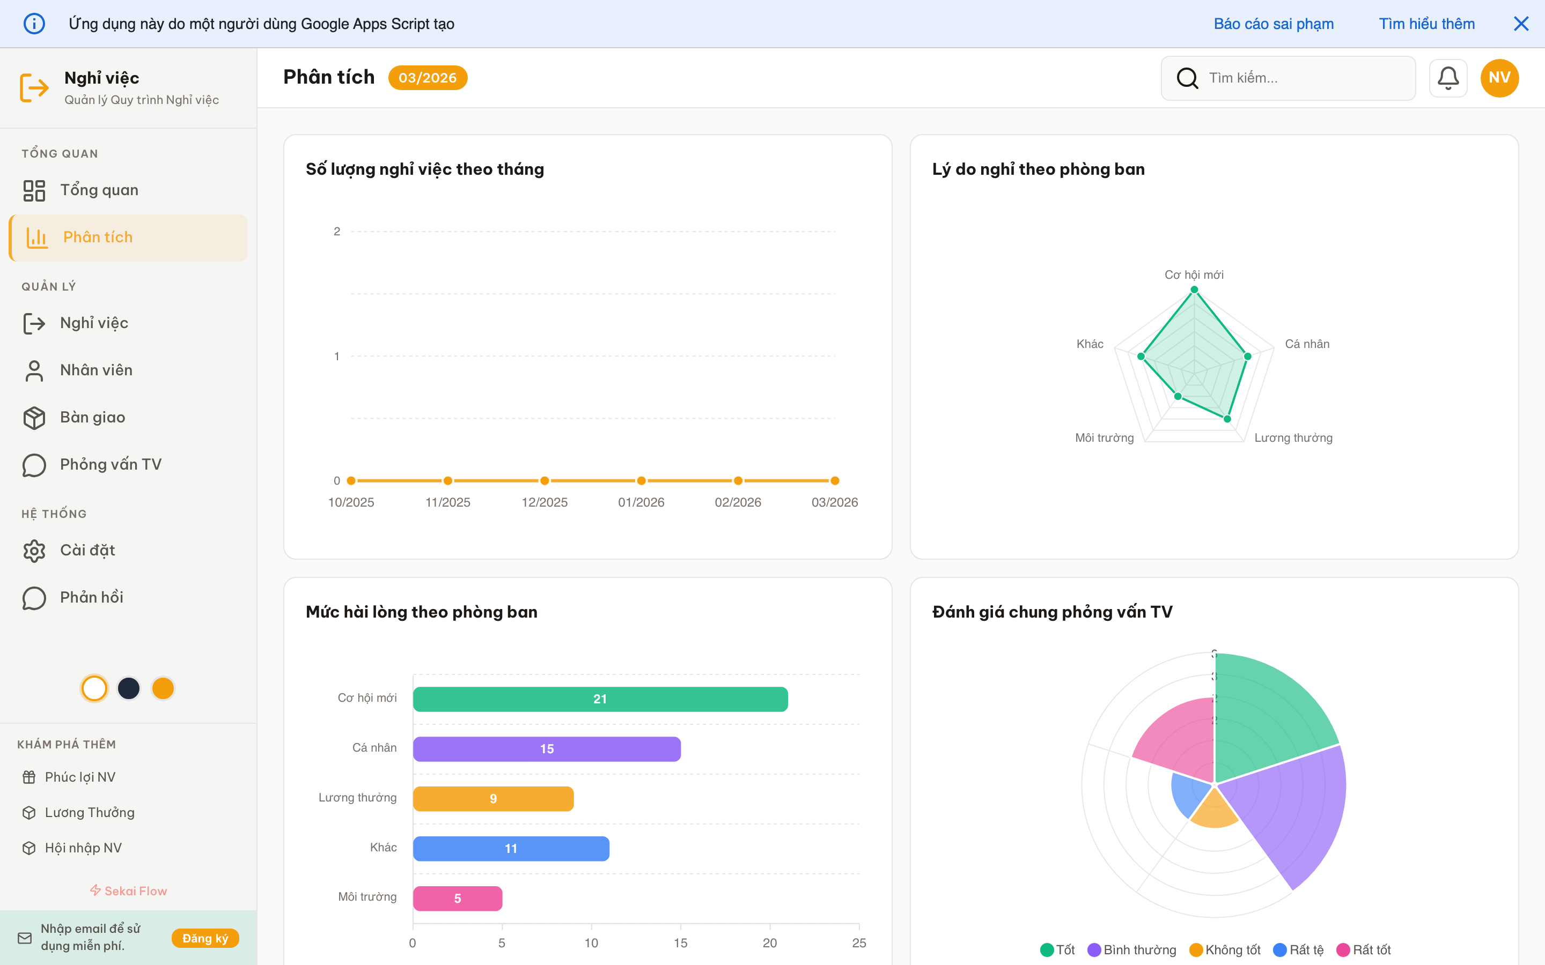This screenshot has width=1545, height=965.
Task: Open Tổng quan menu item
Action: 99,190
